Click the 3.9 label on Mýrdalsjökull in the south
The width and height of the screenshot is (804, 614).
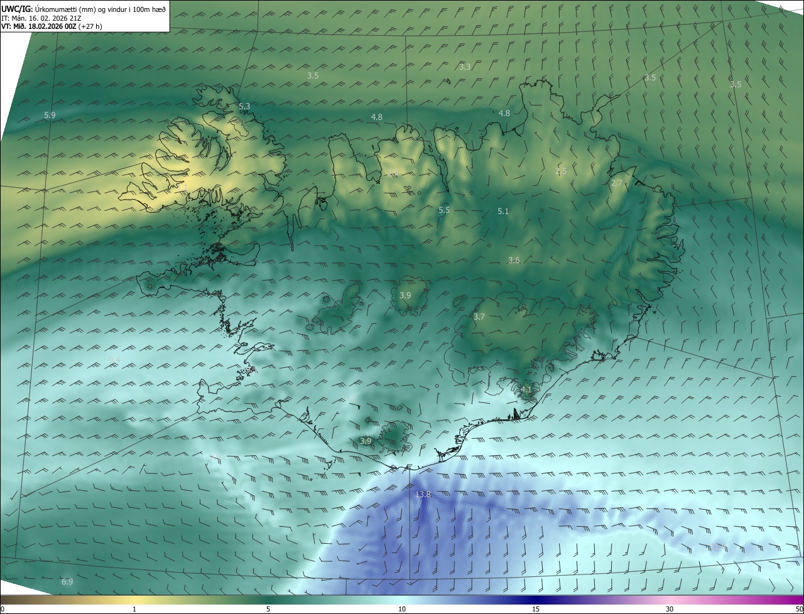coord(366,441)
